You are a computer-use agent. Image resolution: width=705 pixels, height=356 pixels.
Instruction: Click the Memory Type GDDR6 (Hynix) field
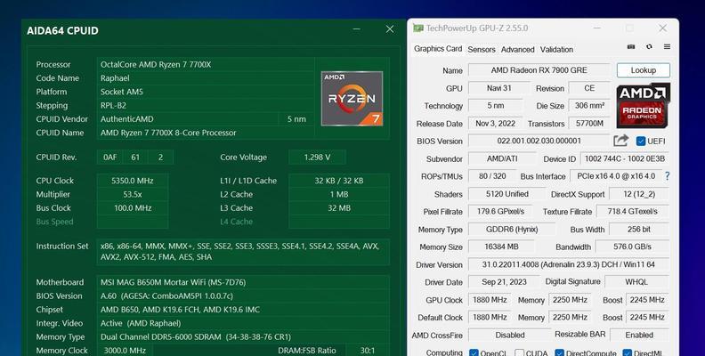pyautogui.click(x=512, y=230)
